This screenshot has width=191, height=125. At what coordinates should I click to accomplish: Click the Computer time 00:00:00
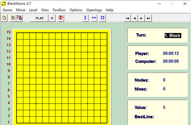pos(171,61)
